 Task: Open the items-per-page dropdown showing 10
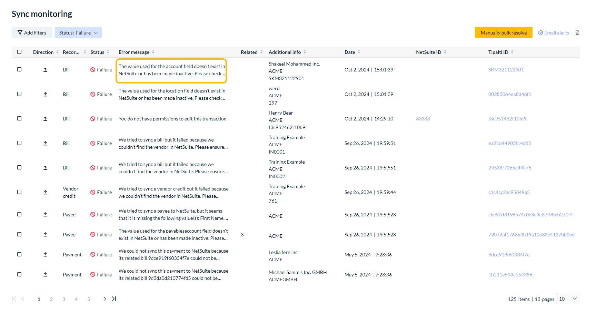point(567,299)
